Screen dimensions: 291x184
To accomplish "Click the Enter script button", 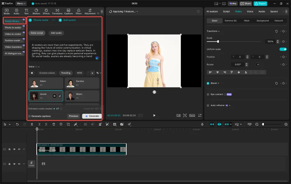I will click(x=37, y=33).
